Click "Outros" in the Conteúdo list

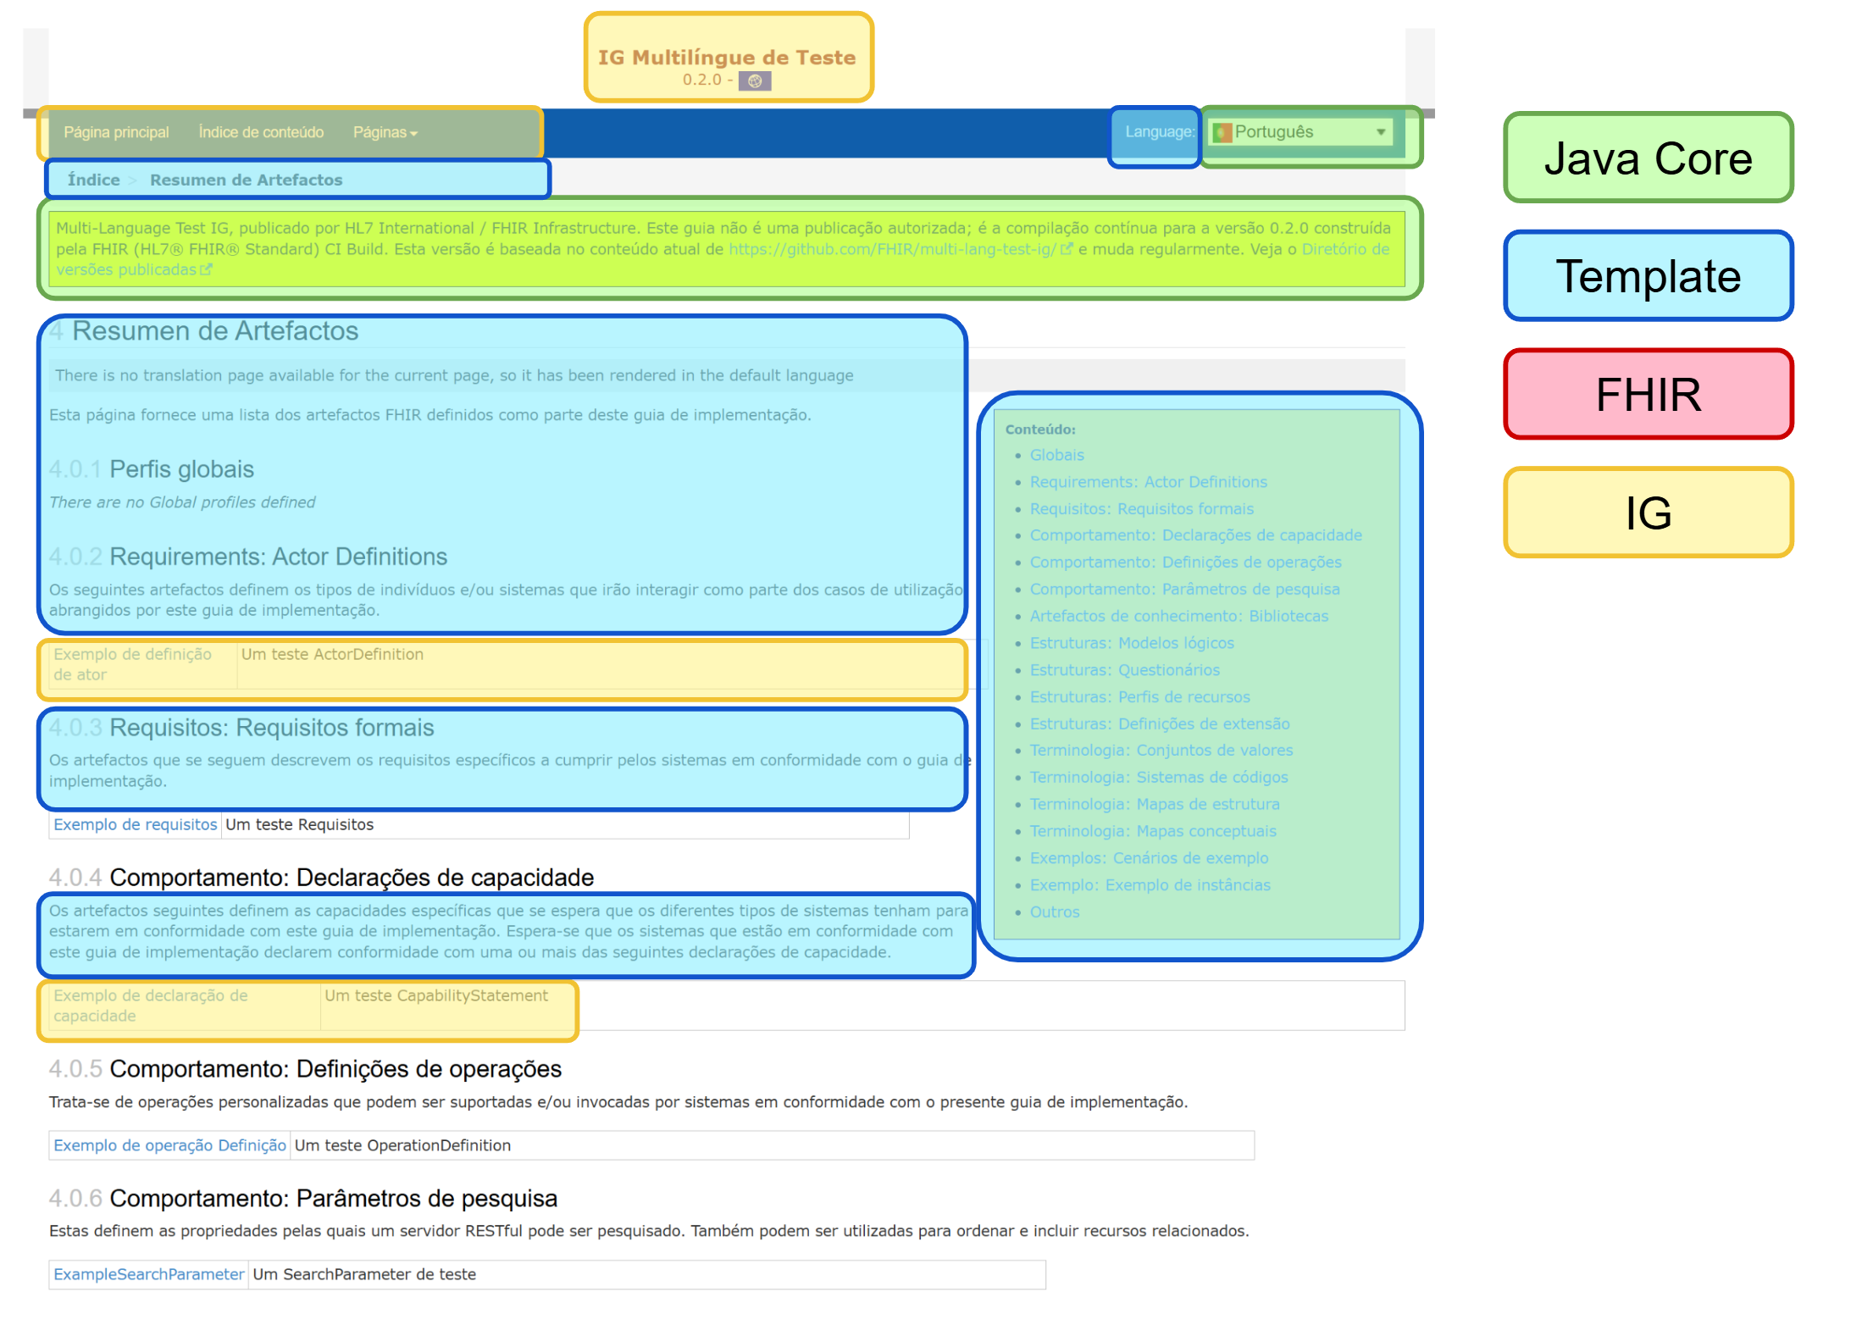point(1055,912)
